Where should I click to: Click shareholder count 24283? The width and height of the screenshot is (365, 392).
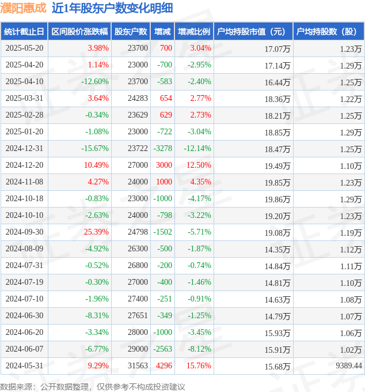[138, 98]
